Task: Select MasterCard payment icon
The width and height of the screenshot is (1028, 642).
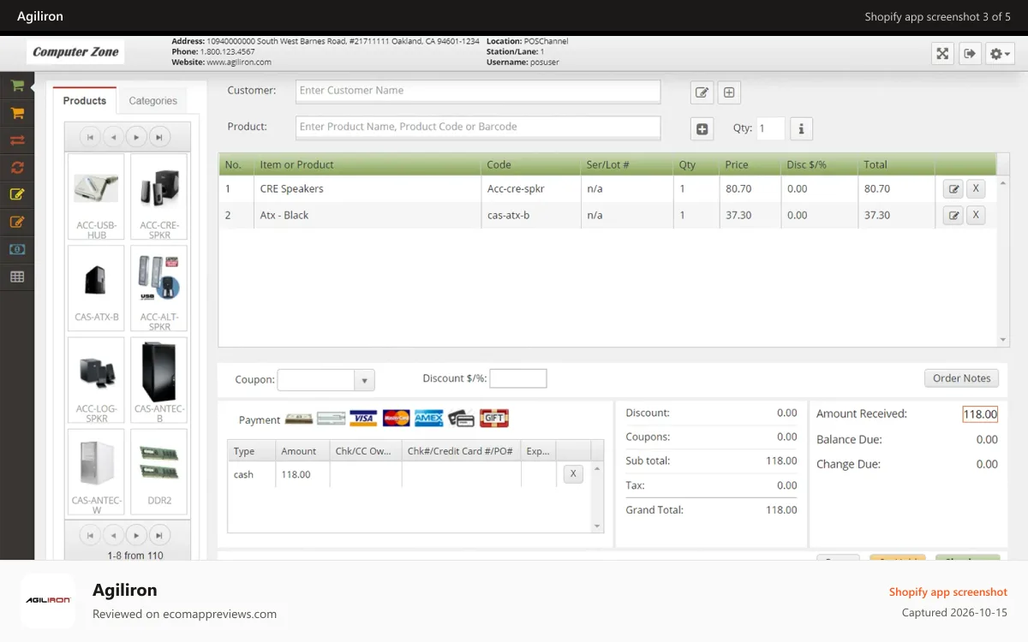Action: point(396,419)
